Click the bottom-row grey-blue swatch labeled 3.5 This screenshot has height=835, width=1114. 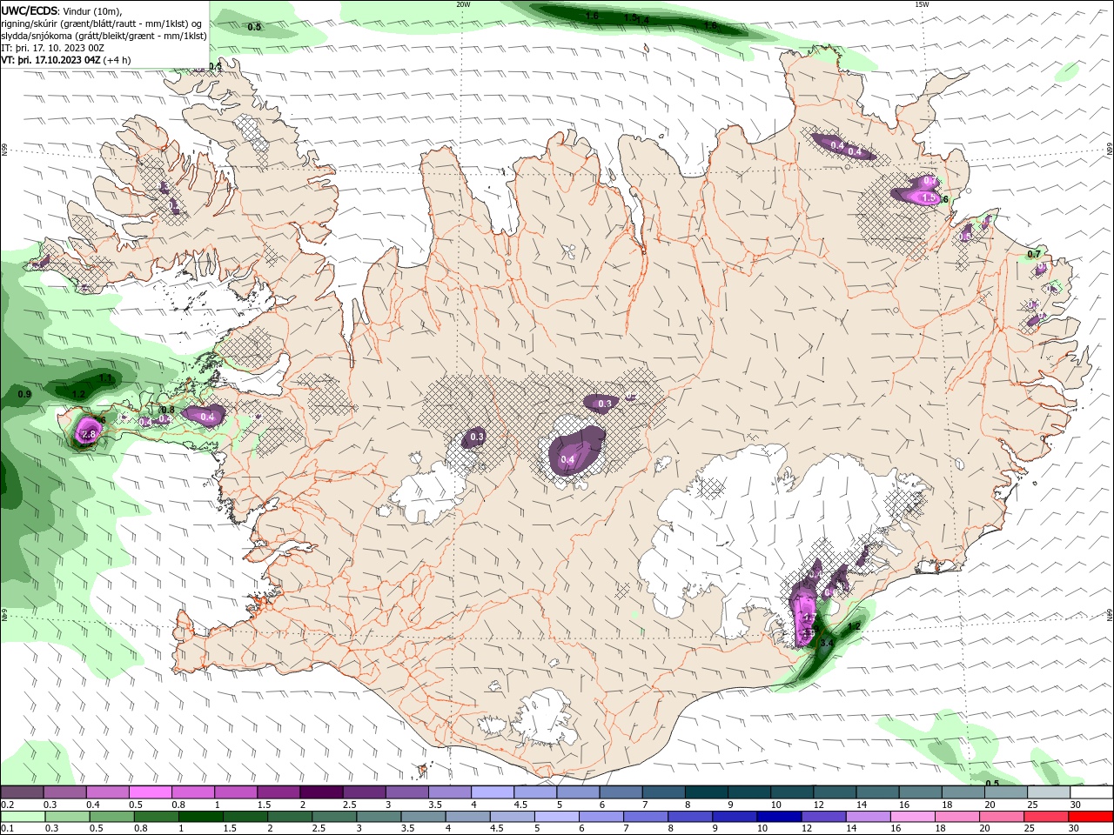[424, 817]
